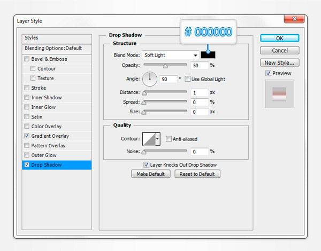Open the Pattern Overlay settings row
321x251 pixels.
57,146
